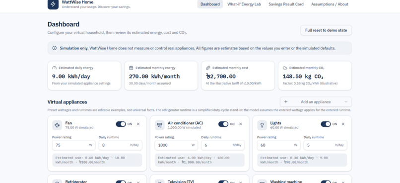Click the Virtual appliances heading
Screen dimensions: 400x183
pos(67,102)
